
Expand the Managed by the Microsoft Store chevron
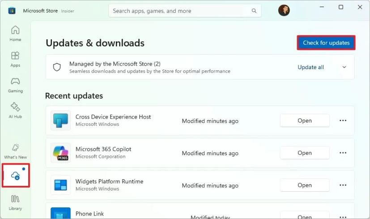click(x=344, y=67)
